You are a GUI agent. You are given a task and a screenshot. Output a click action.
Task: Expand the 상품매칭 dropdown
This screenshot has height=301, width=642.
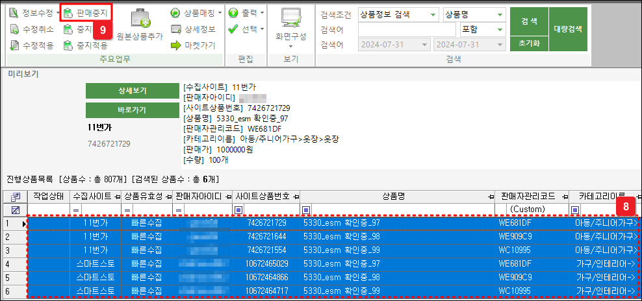click(x=220, y=12)
